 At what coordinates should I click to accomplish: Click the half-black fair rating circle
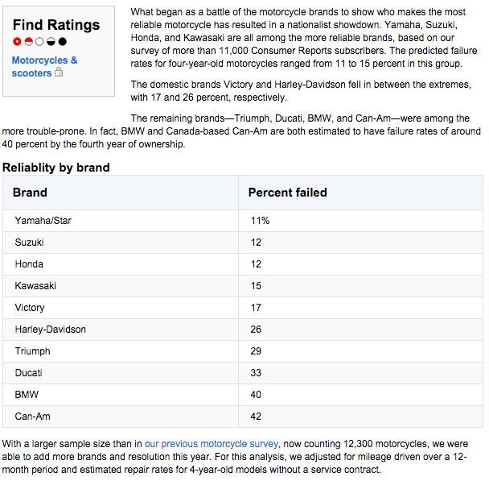coord(51,42)
